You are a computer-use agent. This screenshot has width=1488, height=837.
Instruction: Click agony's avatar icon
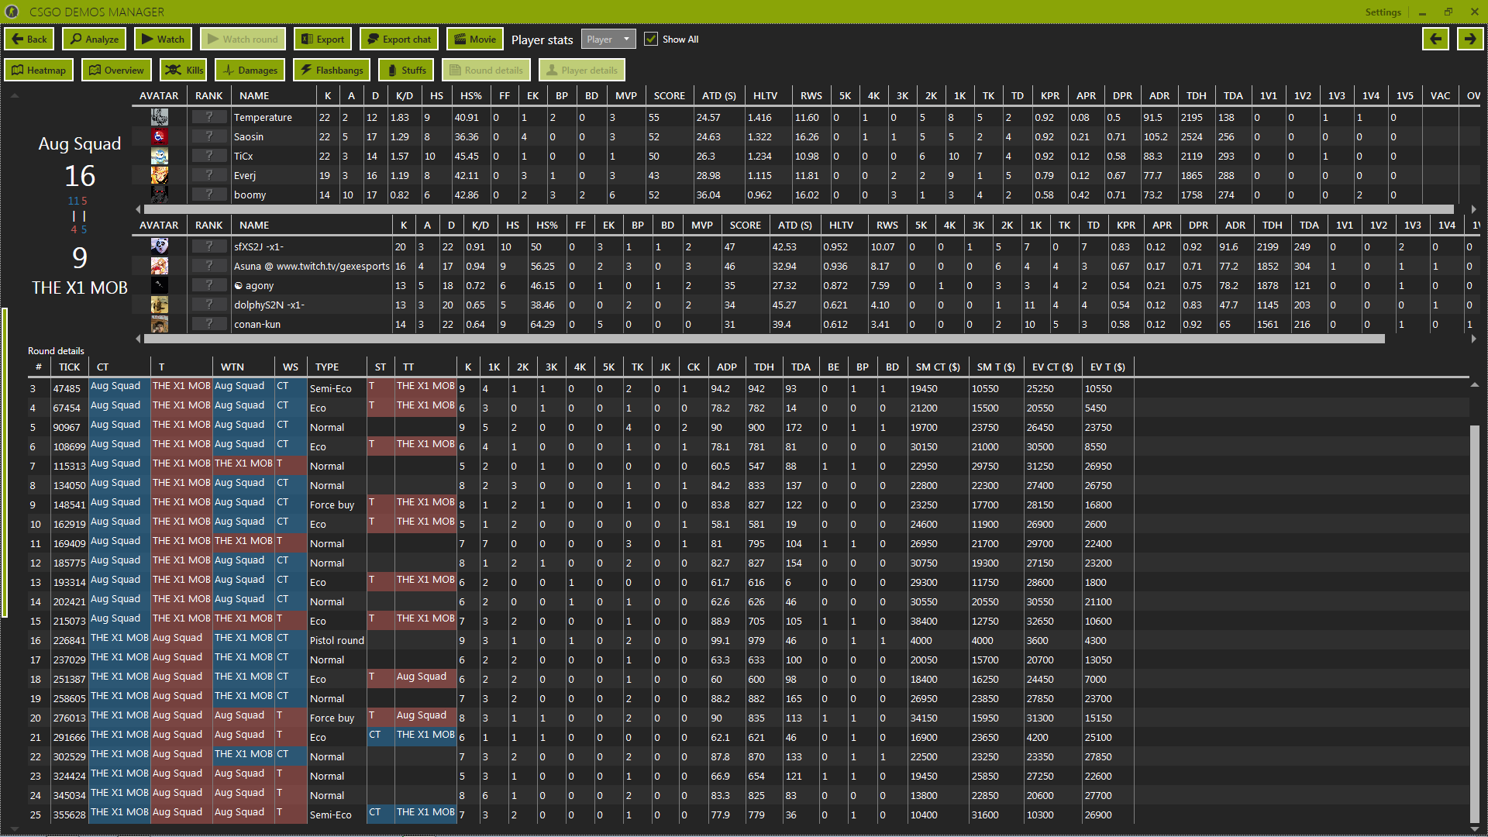point(160,285)
